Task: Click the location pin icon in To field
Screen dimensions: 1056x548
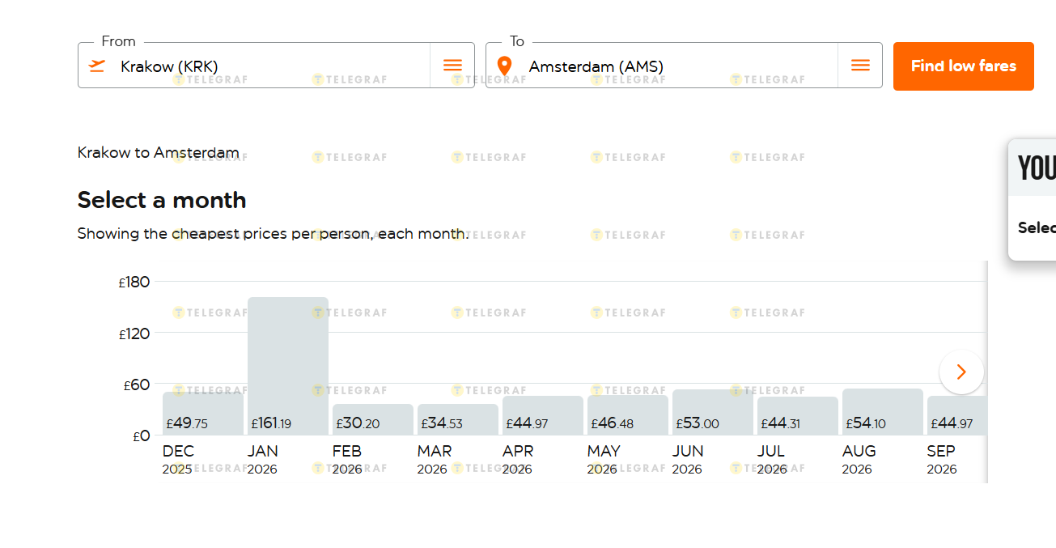Action: [504, 66]
